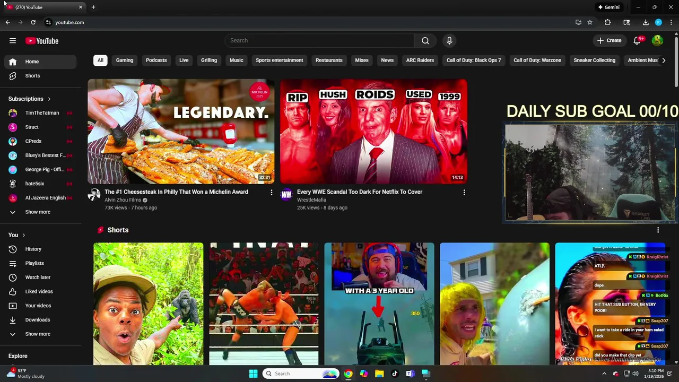Screen dimensions: 679x382
Task: Play the gorilla jungle Short
Action: click(148, 304)
